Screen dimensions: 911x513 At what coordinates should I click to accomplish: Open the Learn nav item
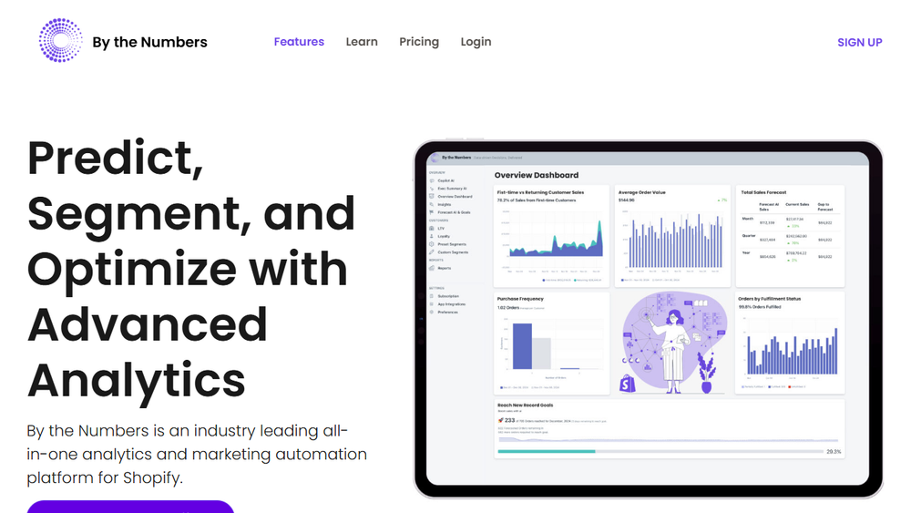[x=362, y=42]
